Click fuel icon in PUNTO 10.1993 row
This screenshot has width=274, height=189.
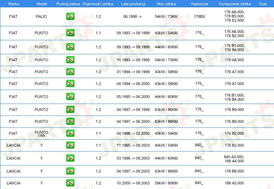pyautogui.click(x=70, y=60)
